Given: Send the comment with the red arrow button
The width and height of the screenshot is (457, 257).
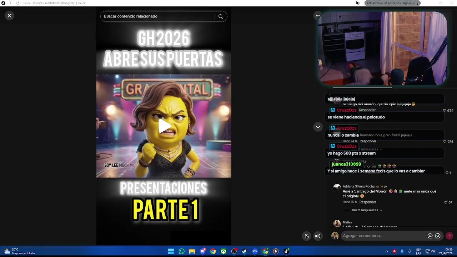Looking at the screenshot, I should [x=450, y=236].
